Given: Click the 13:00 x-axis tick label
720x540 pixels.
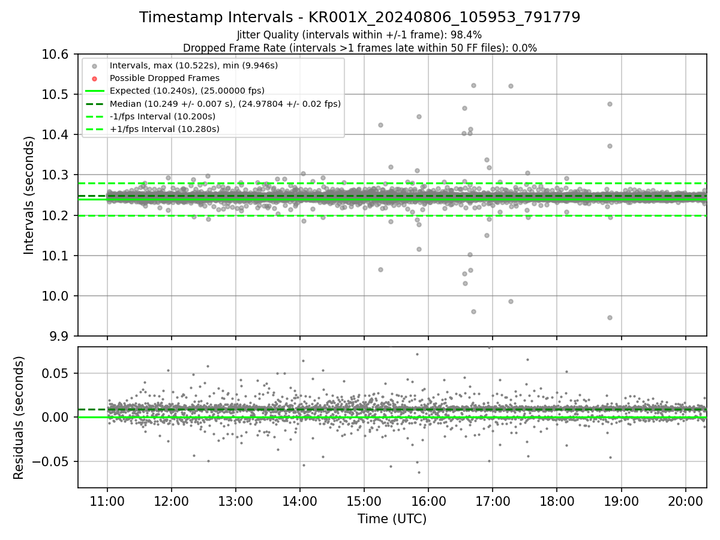Looking at the screenshot, I should click(236, 500).
